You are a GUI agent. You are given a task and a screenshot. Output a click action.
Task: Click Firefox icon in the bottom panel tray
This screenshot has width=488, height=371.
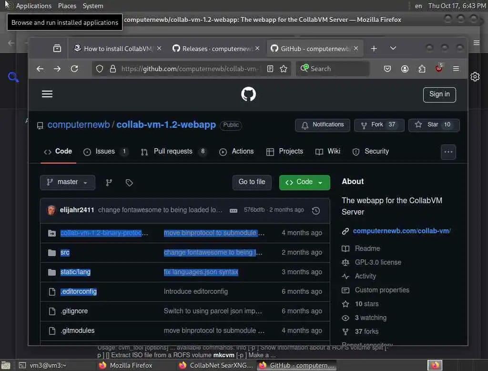click(x=435, y=365)
